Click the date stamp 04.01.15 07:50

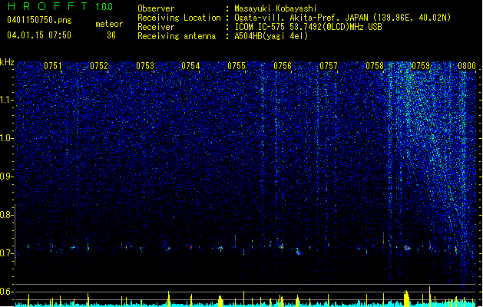click(39, 35)
